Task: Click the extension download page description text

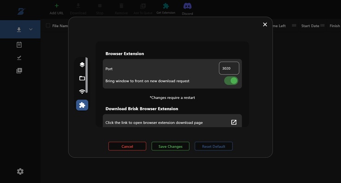Action: (154, 123)
